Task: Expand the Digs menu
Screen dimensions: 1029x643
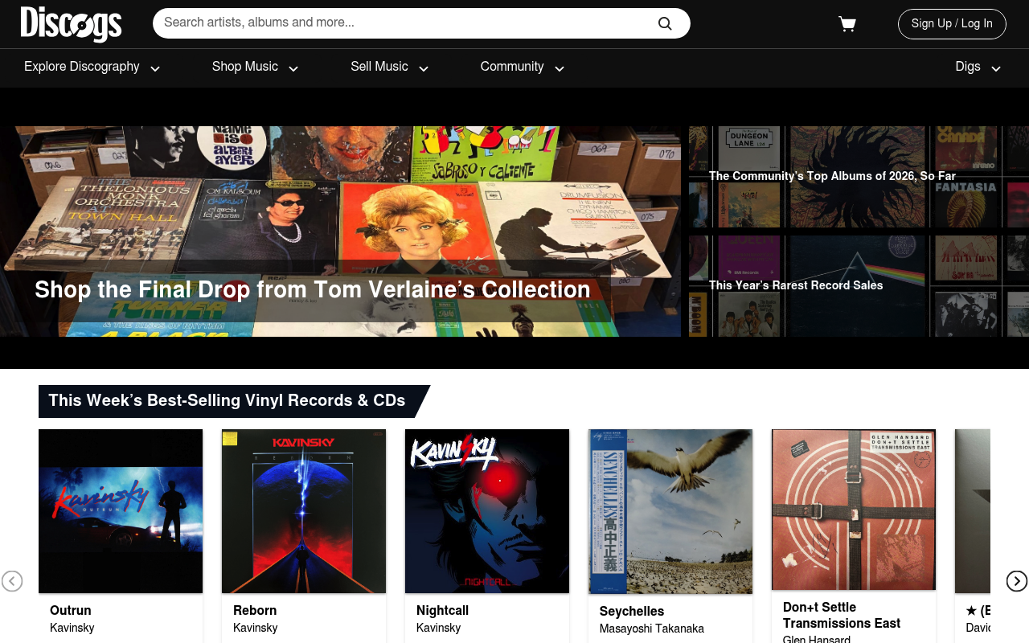Action: point(978,68)
